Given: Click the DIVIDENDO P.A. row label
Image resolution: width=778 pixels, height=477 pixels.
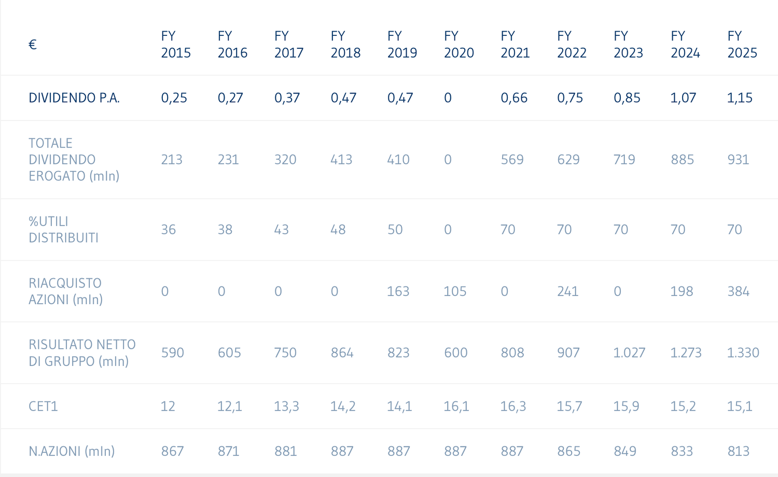Looking at the screenshot, I should tap(74, 98).
